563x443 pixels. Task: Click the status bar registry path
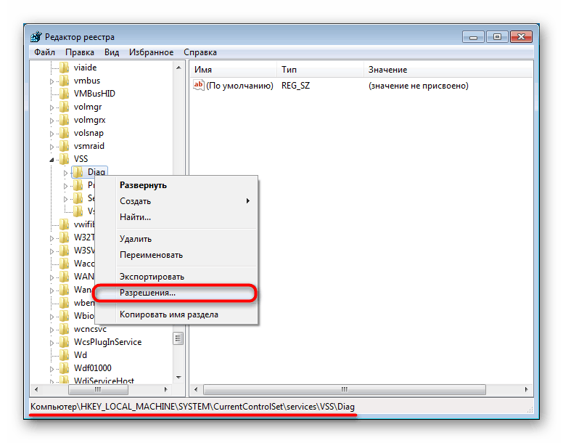click(x=192, y=407)
